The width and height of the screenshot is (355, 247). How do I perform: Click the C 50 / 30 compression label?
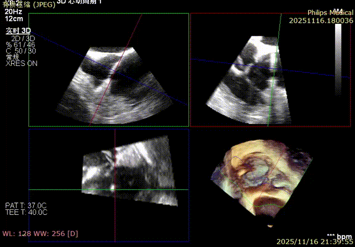pyautogui.click(x=22, y=50)
